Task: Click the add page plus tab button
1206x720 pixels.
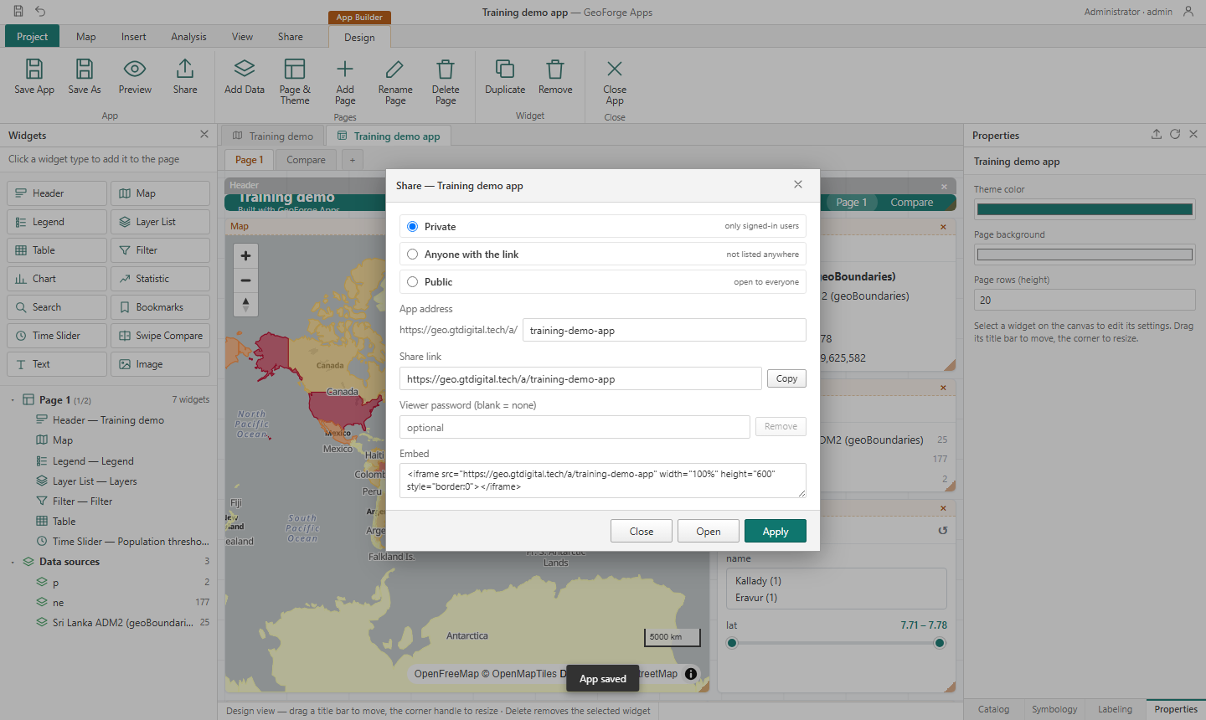Action: (353, 160)
